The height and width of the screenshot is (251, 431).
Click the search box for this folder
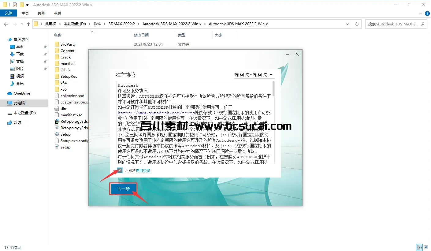coord(393,24)
